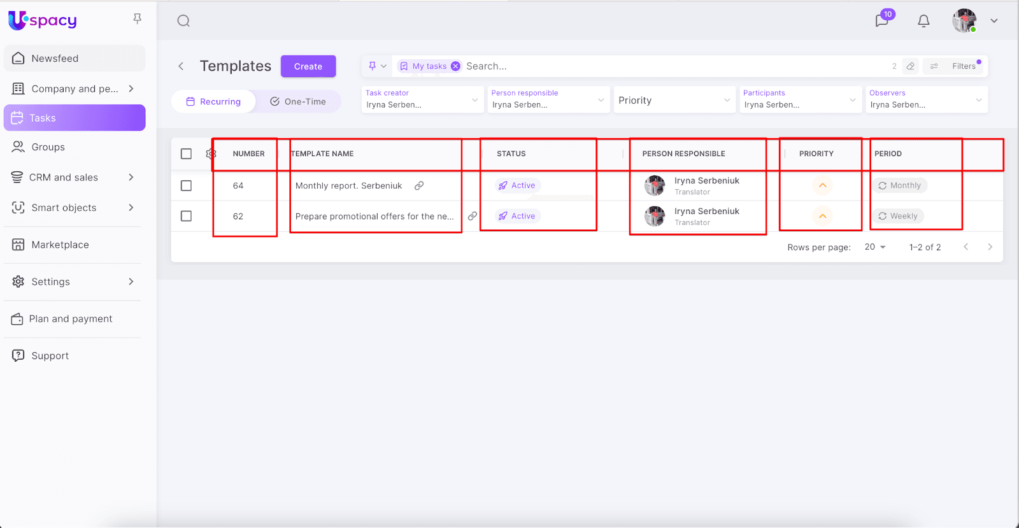Click the search magnifier icon
The width and height of the screenshot is (1019, 528).
click(x=183, y=21)
